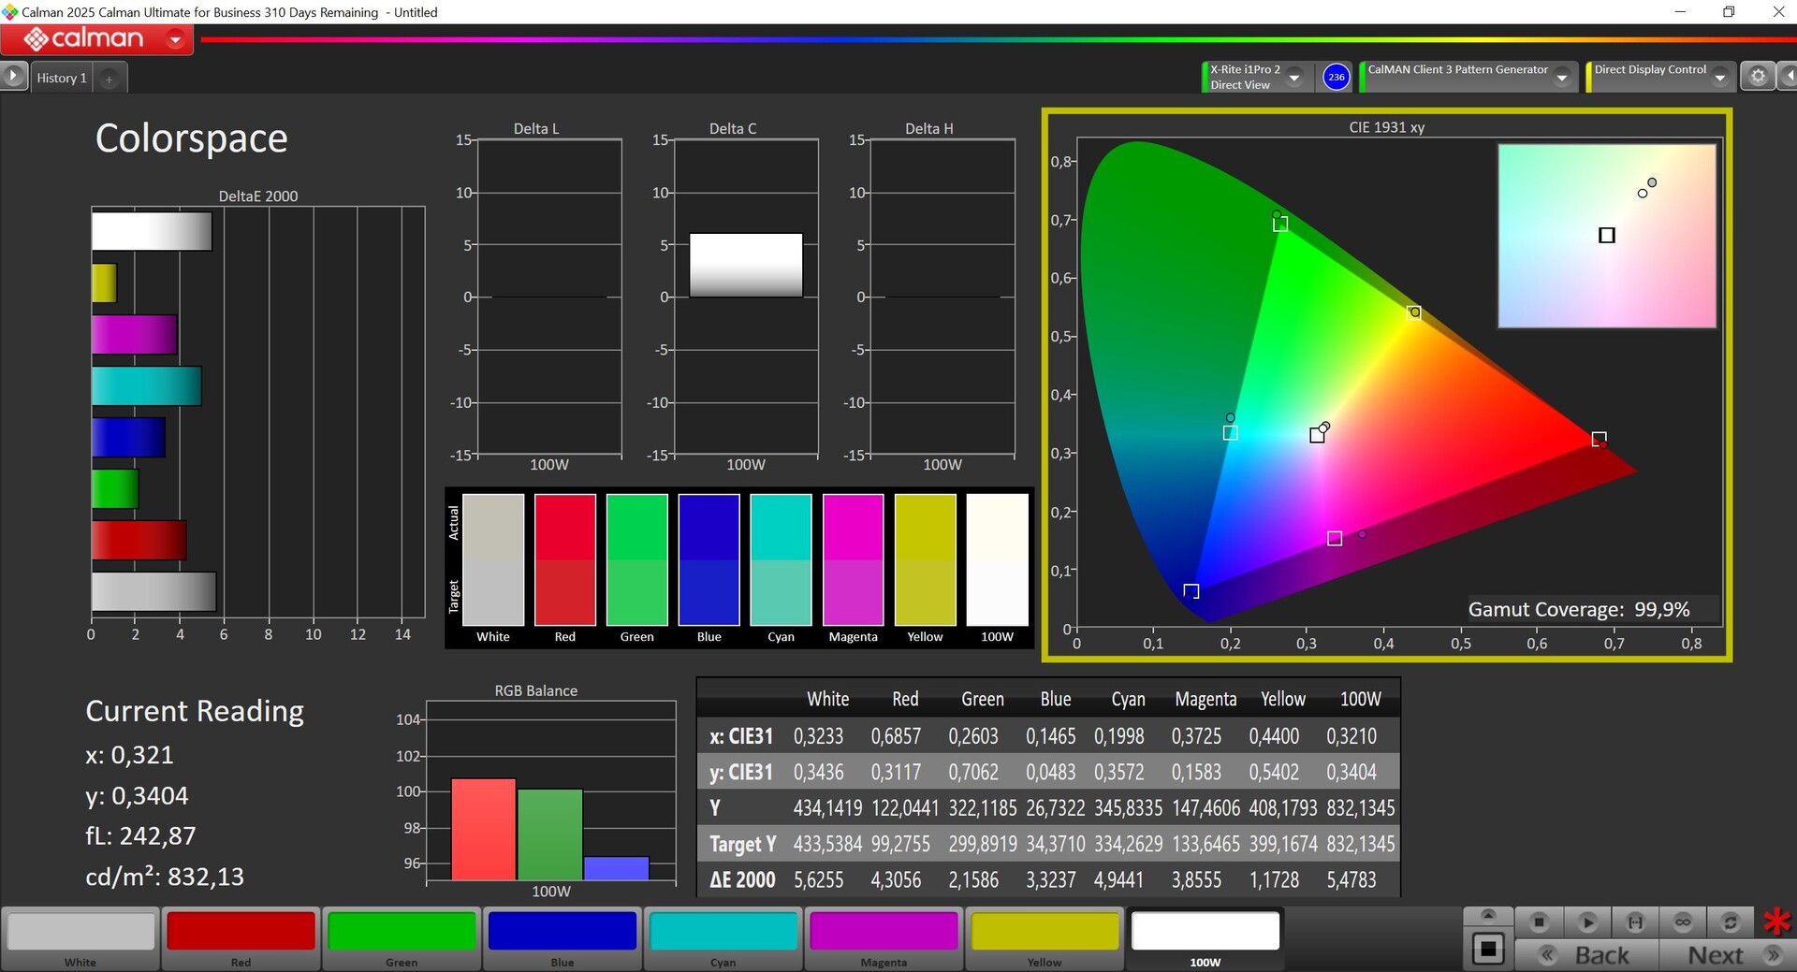Select the 100W white swatch at bottom
The height and width of the screenshot is (972, 1797).
click(x=1205, y=938)
